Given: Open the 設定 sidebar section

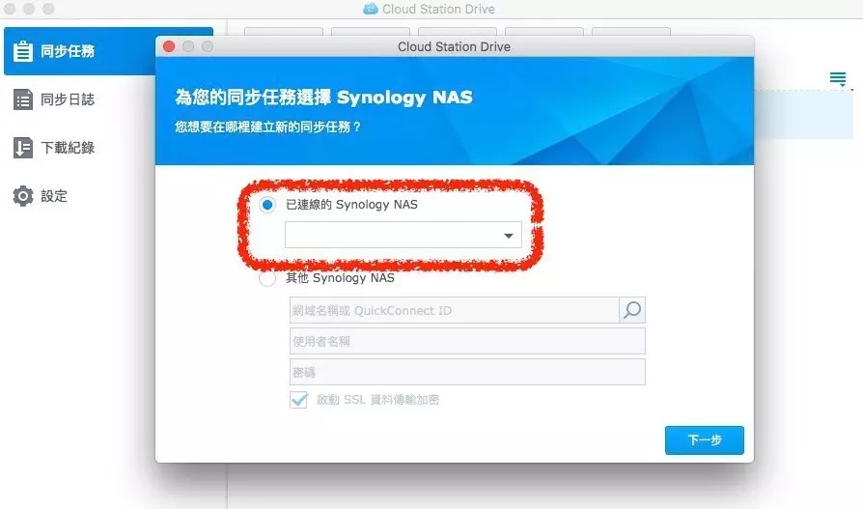Looking at the screenshot, I should pos(54,196).
